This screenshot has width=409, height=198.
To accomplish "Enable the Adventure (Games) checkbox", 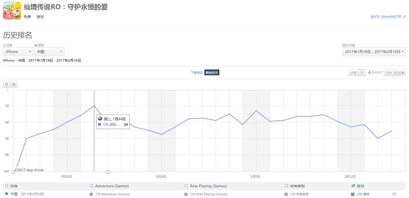I will click(92, 186).
